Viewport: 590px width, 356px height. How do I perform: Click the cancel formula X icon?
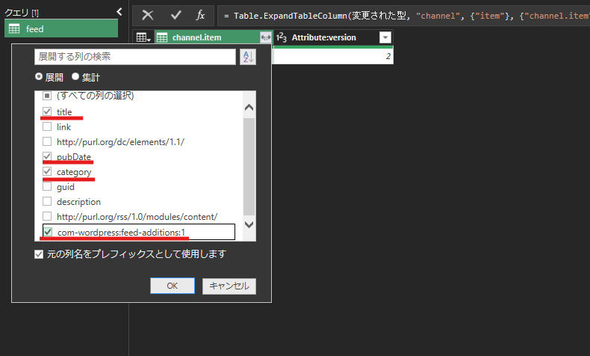pyautogui.click(x=149, y=15)
